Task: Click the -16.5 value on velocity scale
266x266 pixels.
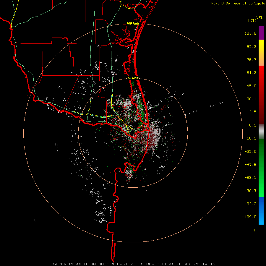Action: point(250,138)
